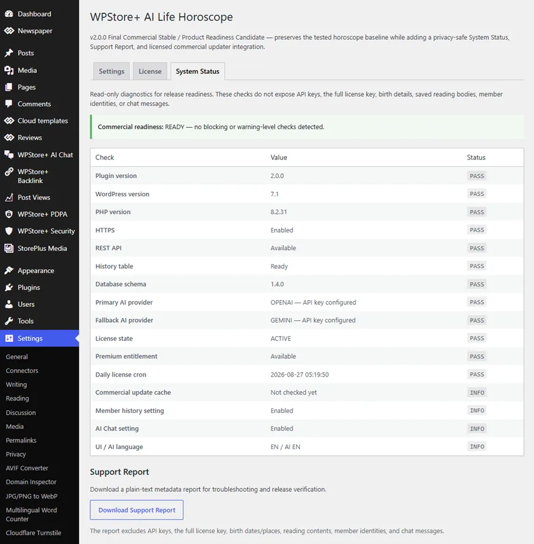Open Connectors settings submenu link
Screen dimensions: 534x544
tap(22, 371)
